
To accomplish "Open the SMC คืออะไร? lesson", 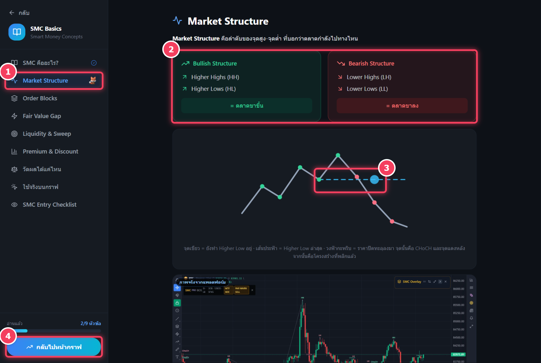I will pyautogui.click(x=54, y=63).
